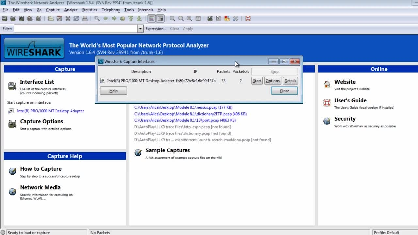Open Sample Captures wiki link
This screenshot has height=235, width=418.
click(168, 150)
